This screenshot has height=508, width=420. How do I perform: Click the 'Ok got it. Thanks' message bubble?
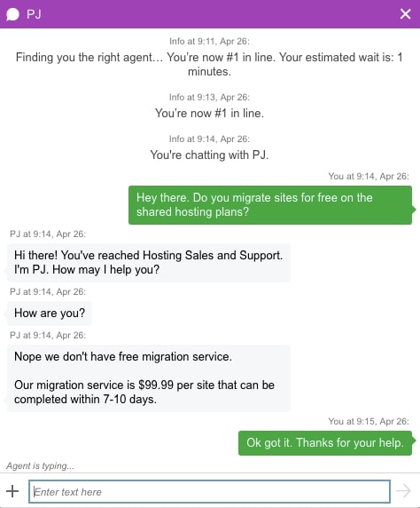325,443
